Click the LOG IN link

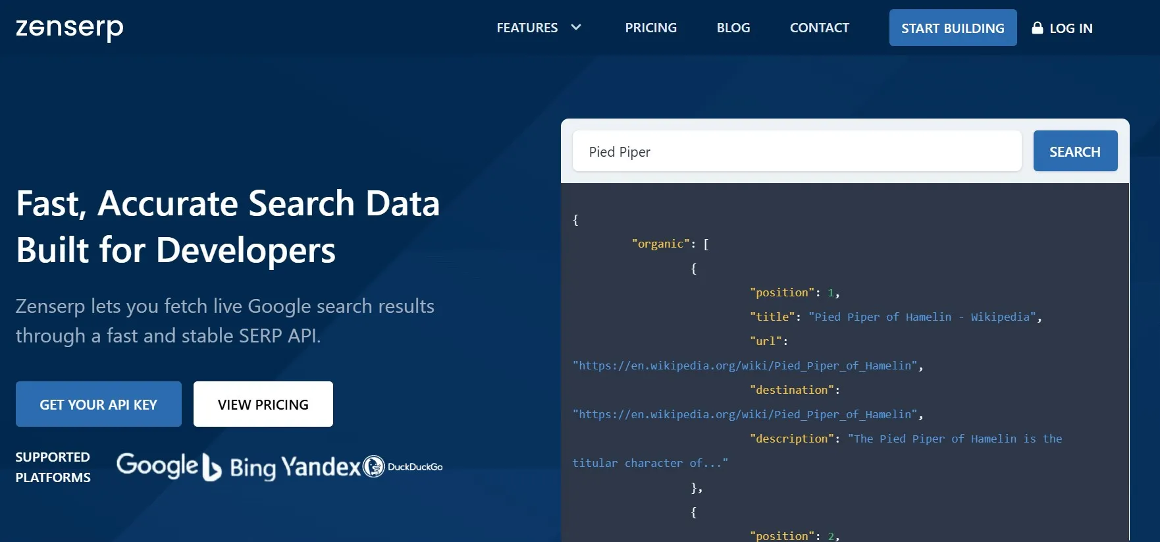click(1070, 28)
